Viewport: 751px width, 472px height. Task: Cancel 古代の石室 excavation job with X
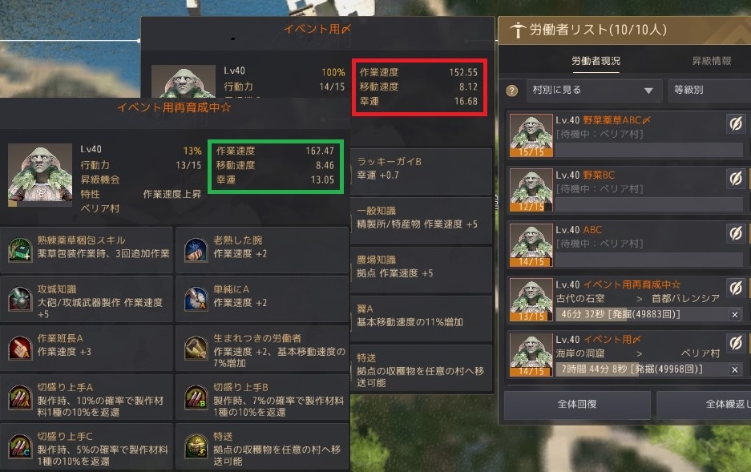(x=735, y=314)
